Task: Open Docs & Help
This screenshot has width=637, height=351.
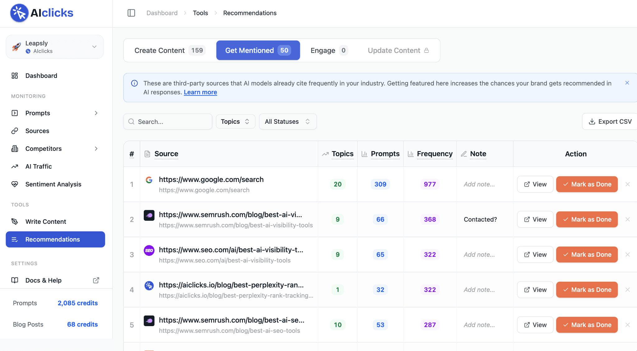Action: (x=44, y=280)
